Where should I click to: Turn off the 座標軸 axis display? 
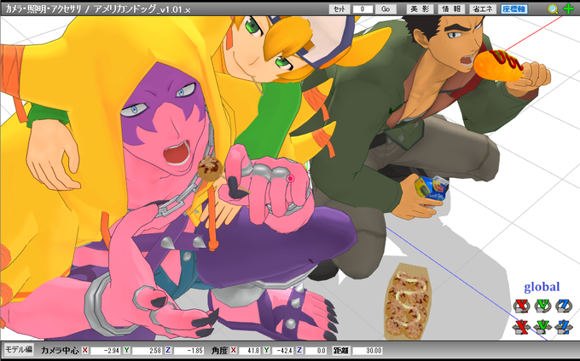514,9
